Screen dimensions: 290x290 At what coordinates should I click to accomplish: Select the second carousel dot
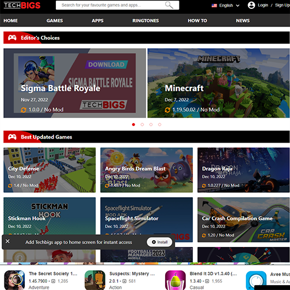142,124
